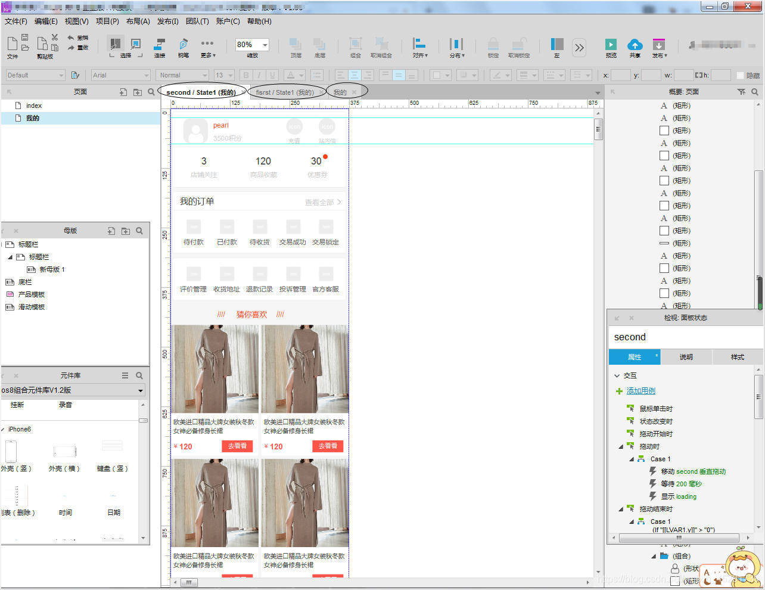Screen dimensions: 765x590
Task: Click the 组合 group icon
Action: (x=356, y=44)
